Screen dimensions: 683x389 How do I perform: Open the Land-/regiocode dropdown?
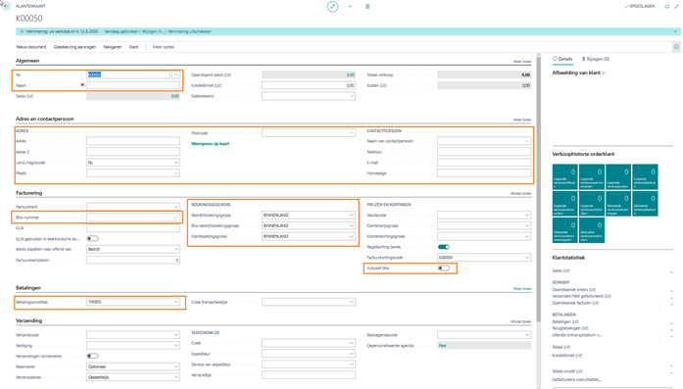176,163
